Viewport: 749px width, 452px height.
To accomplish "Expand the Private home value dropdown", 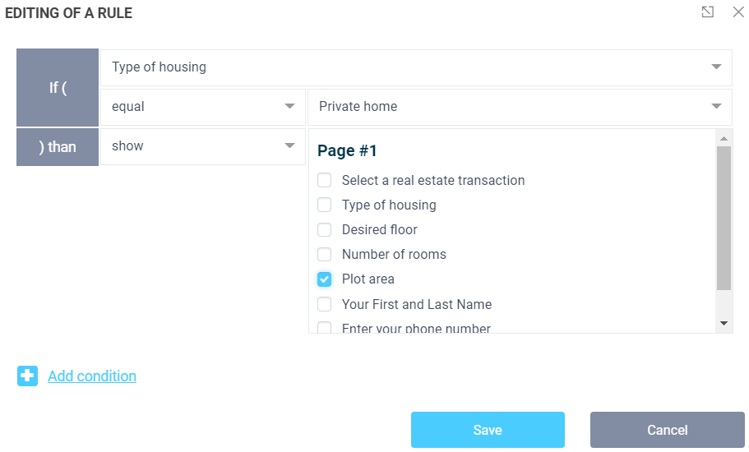I will coord(519,107).
